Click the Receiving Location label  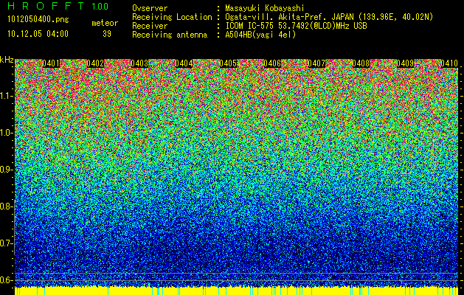coord(172,17)
